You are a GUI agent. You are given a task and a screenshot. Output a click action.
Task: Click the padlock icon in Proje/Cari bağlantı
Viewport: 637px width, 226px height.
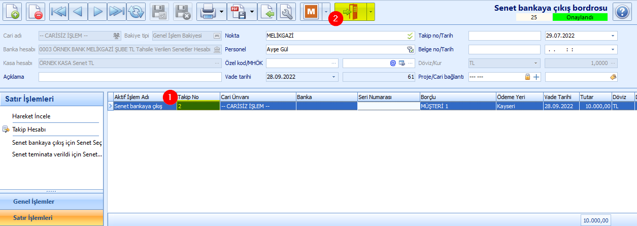point(527,77)
